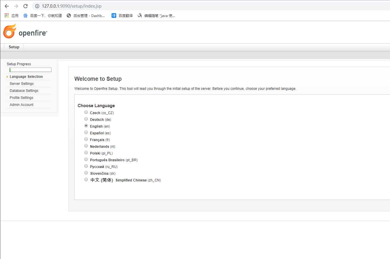Open Database Settings in the sidebar
This screenshot has height=259, width=390.
point(24,91)
